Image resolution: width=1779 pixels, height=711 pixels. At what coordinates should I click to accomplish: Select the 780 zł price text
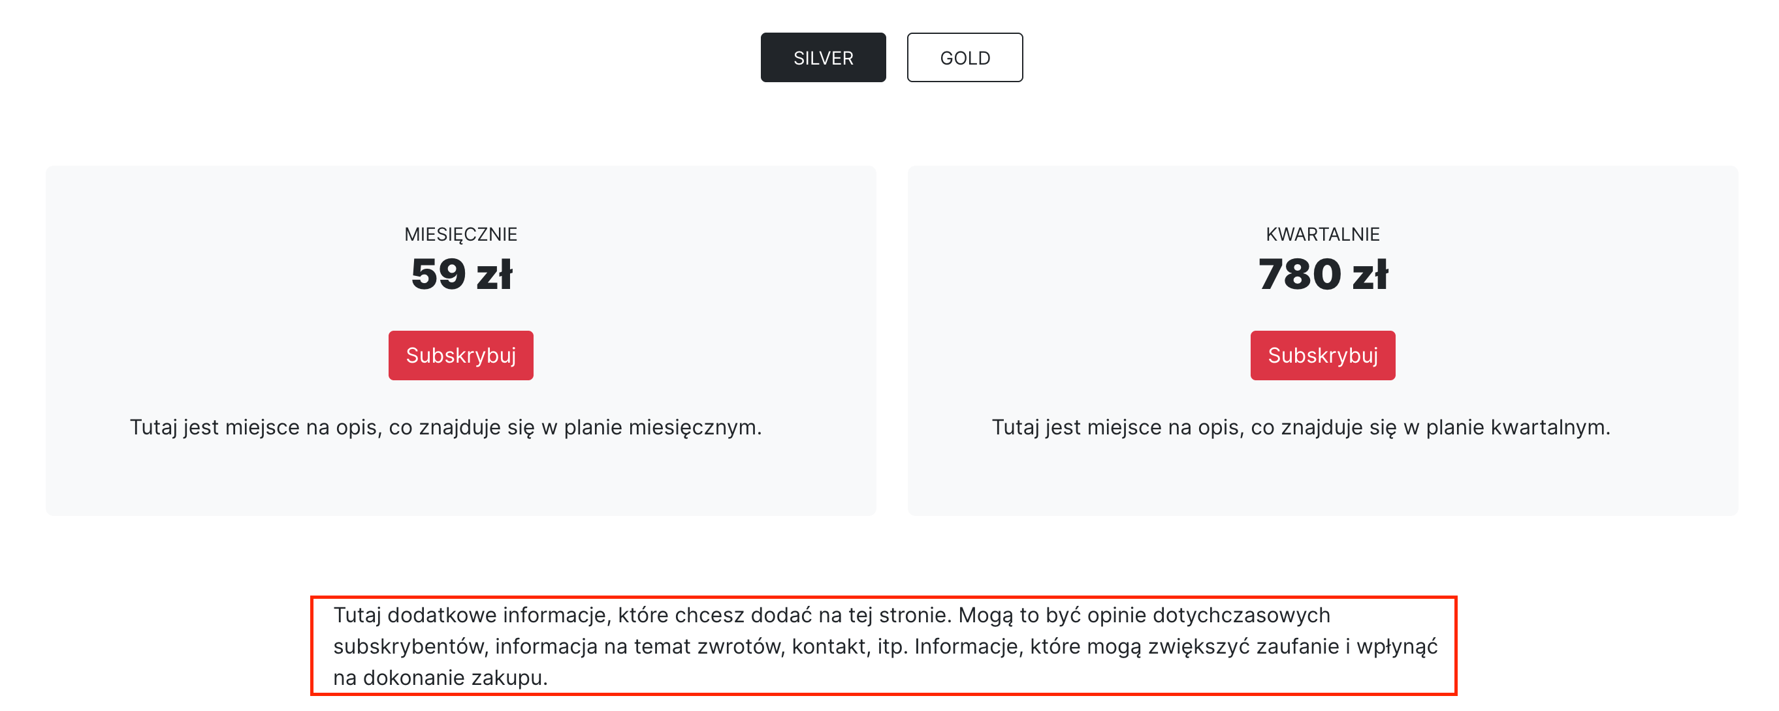[1322, 273]
